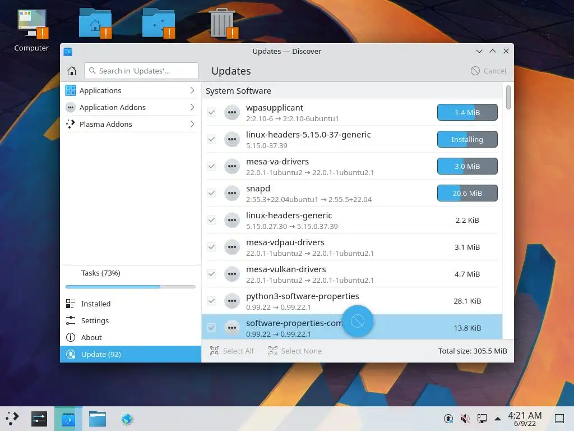The image size is (574, 431).
Task: Select the Update (92) entry
Action: [131, 354]
